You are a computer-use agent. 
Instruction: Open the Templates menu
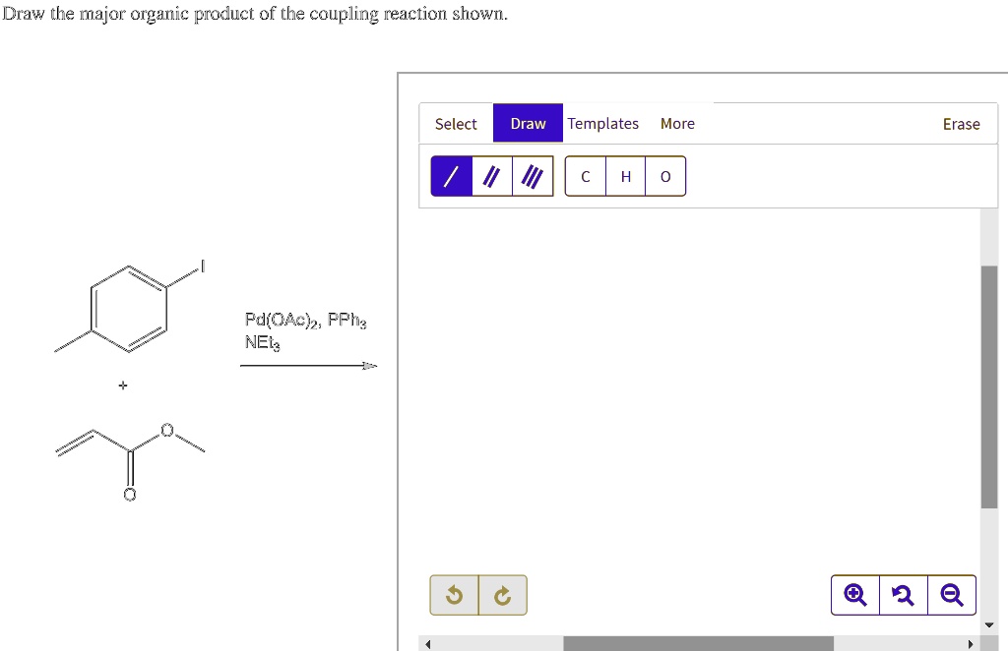pyautogui.click(x=603, y=123)
